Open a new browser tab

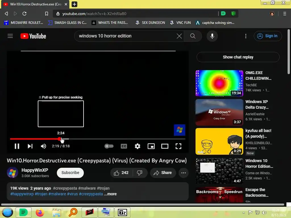coord(74,4)
